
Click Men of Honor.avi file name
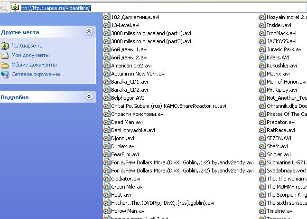click(286, 82)
